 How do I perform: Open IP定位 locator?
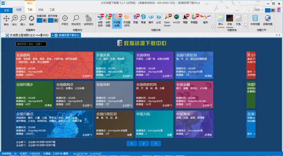(65, 20)
